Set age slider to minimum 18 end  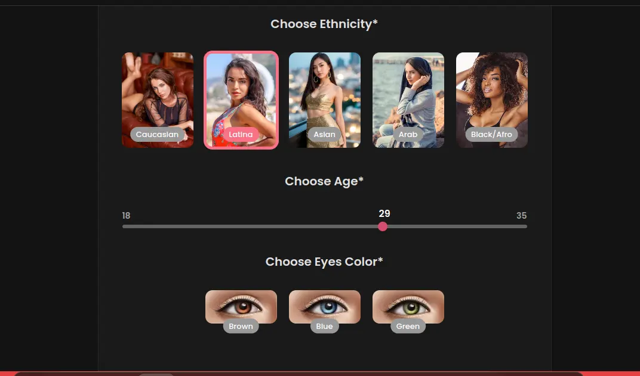pos(124,226)
